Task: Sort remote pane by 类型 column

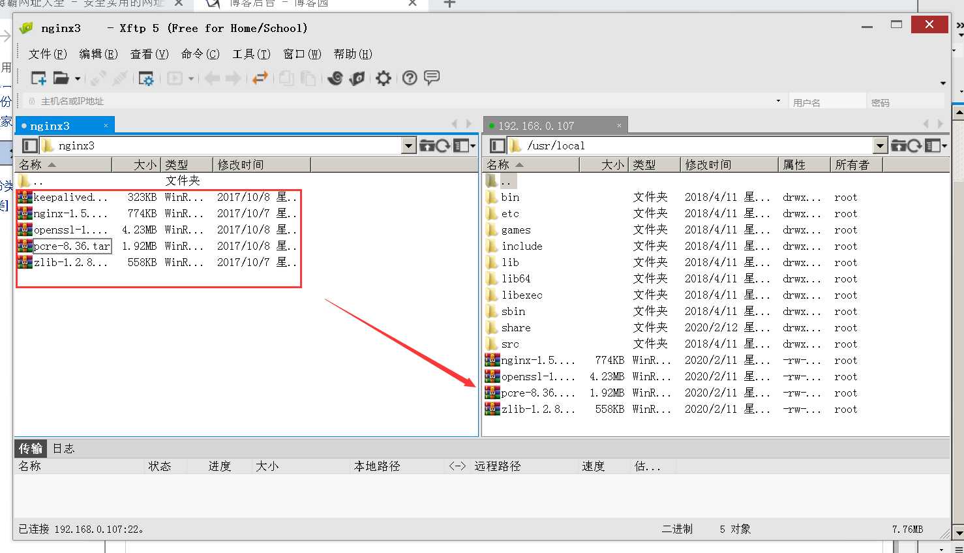Action: (x=654, y=164)
